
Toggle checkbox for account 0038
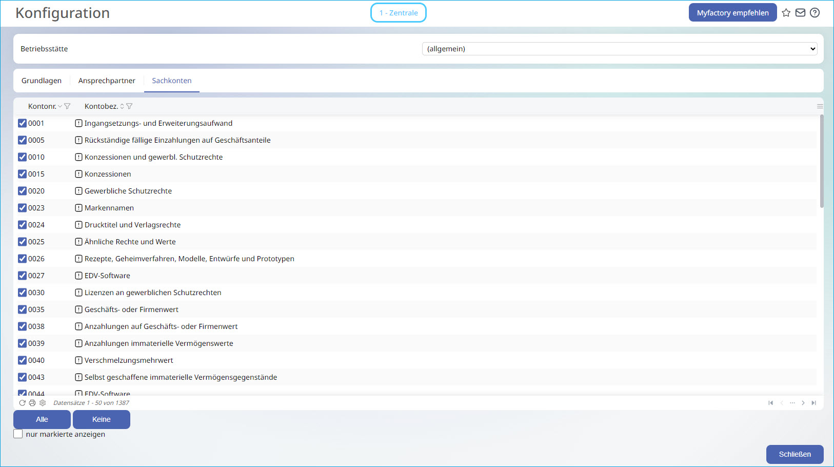pos(22,326)
